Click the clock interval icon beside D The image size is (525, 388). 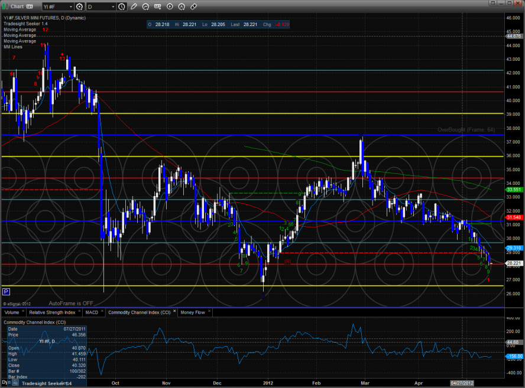[x=122, y=6]
